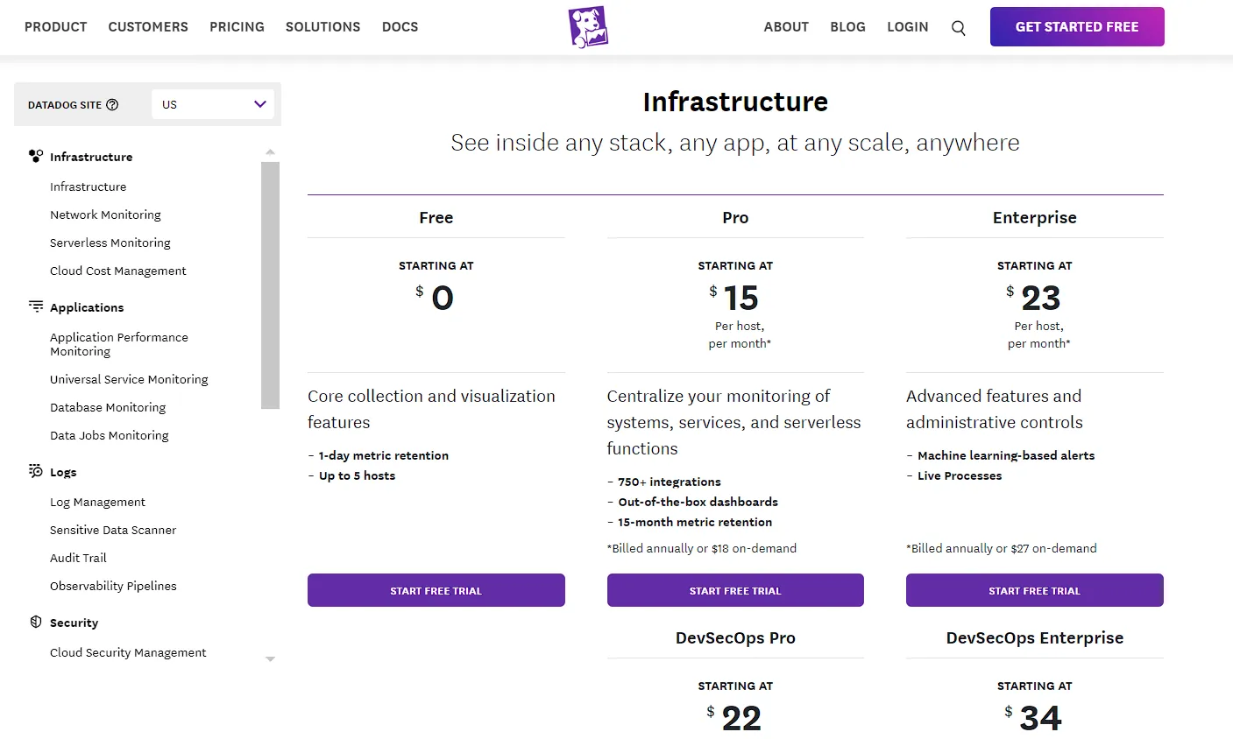Image resolution: width=1233 pixels, height=739 pixels.
Task: Click the Login link
Action: [907, 27]
